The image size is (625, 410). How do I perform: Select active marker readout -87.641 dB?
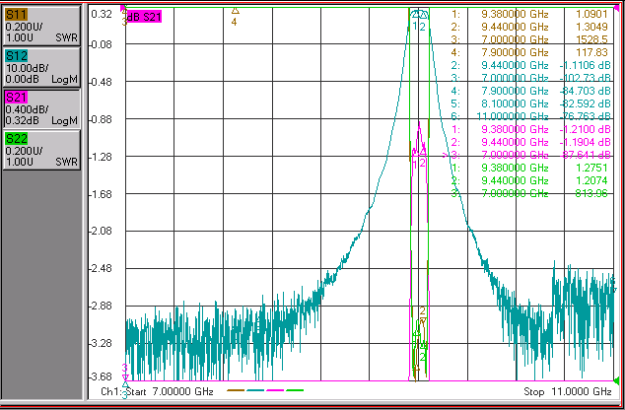586,155
